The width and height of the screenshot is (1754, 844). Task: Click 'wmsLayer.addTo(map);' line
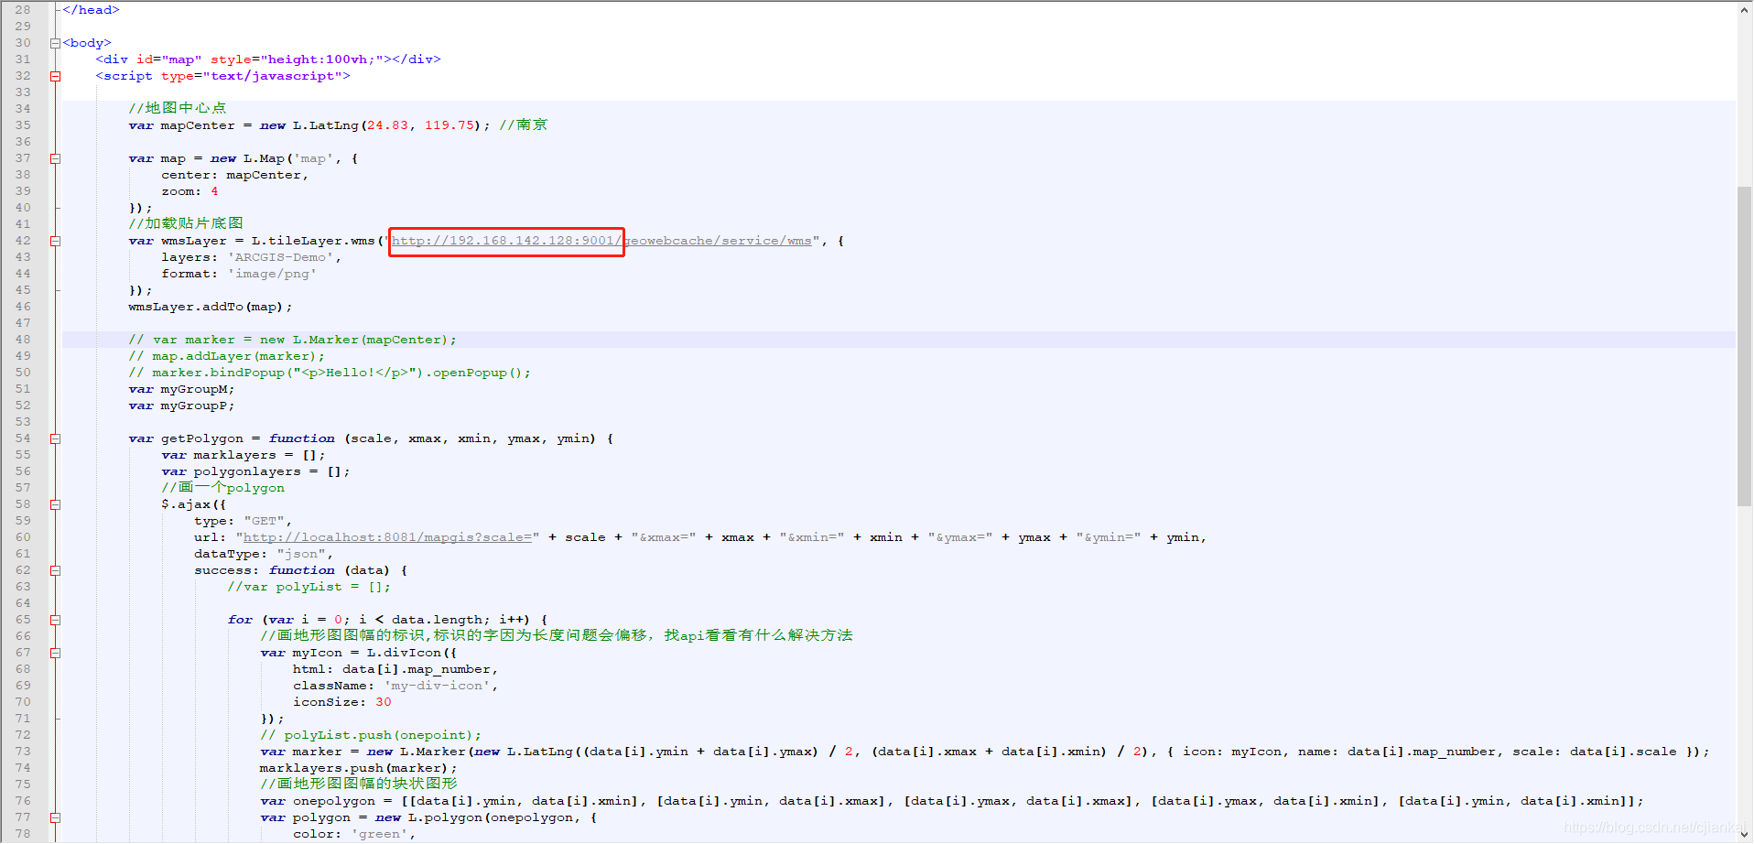211,307
